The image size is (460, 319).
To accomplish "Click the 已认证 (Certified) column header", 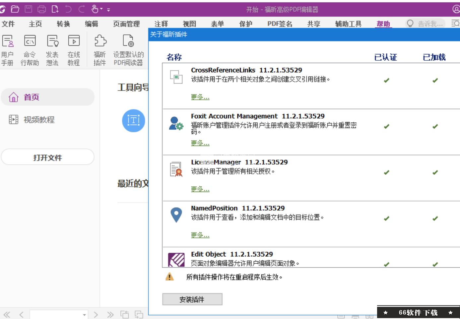I will 386,57.
